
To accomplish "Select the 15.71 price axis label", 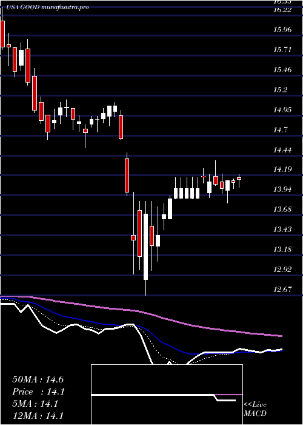I will tap(283, 50).
